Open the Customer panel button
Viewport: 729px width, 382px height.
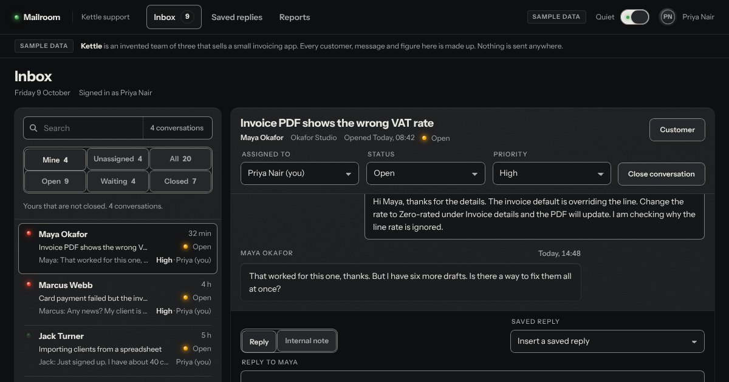pyautogui.click(x=677, y=130)
